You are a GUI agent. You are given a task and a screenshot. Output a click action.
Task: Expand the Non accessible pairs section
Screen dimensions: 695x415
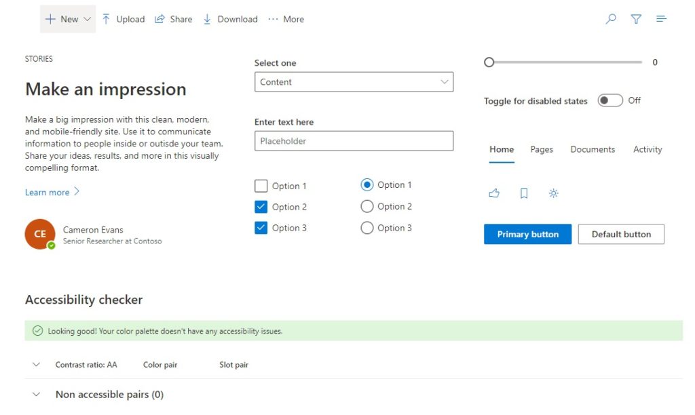click(37, 394)
